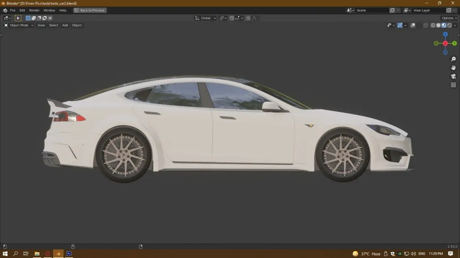This screenshot has height=258, width=460.
Task: Click the View Layer name field
Action: click(429, 10)
